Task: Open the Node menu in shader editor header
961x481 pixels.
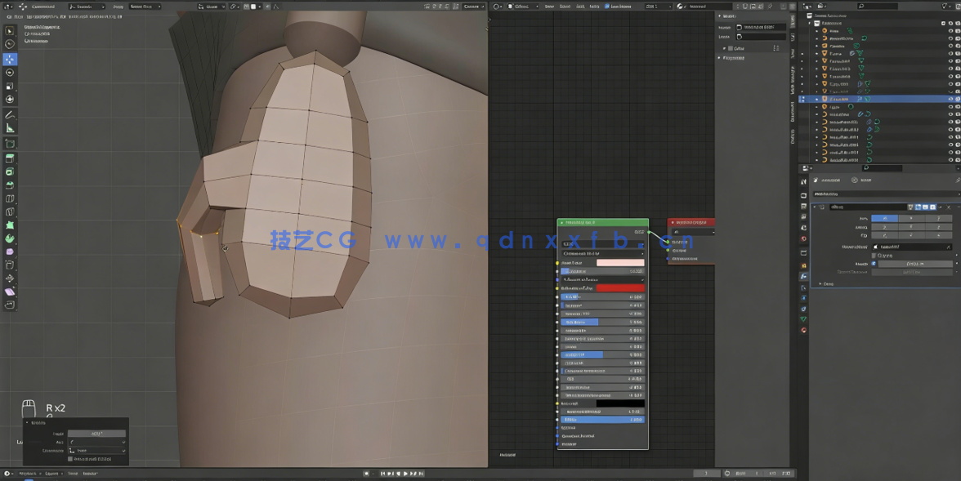Action: click(594, 7)
